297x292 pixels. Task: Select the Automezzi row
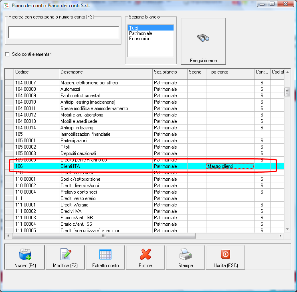coord(144,89)
